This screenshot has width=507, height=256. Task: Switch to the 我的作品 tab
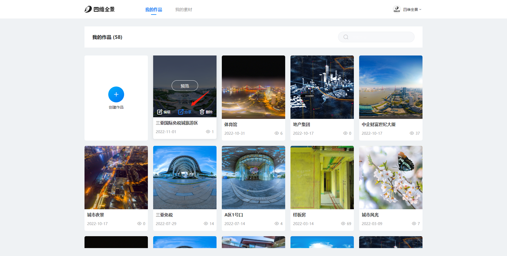click(x=153, y=10)
